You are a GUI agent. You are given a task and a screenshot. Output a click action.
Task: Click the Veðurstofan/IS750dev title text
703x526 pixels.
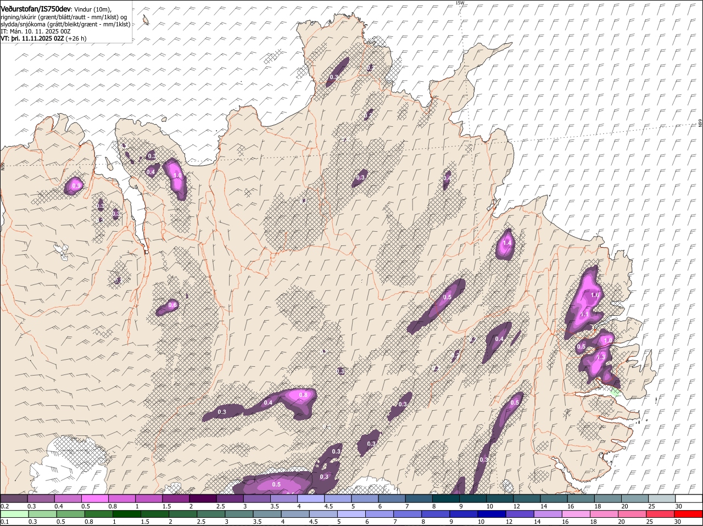35,9
